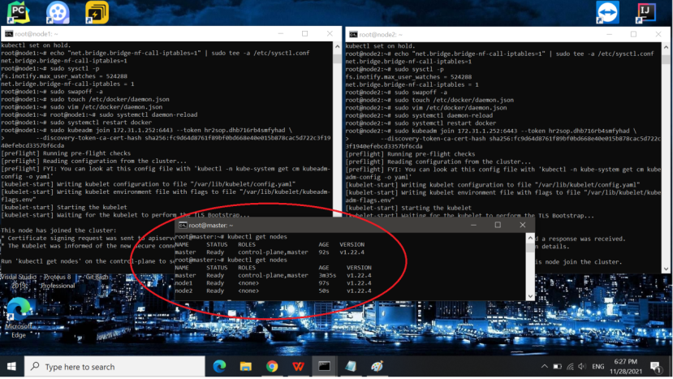Maximize the root@master terminal window
This screenshot has width=673, height=379.
[x=498, y=225]
